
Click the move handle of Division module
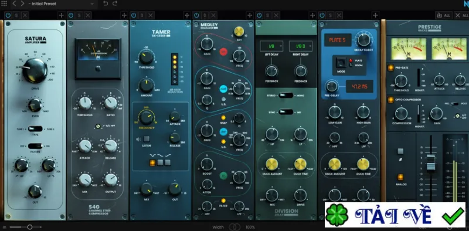[x=312, y=15]
